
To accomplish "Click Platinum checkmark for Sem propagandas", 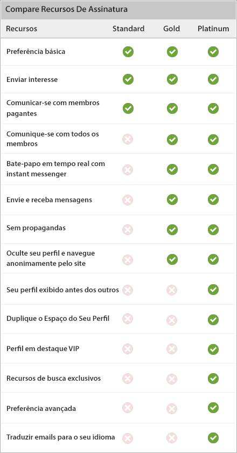I will tap(213, 230).
